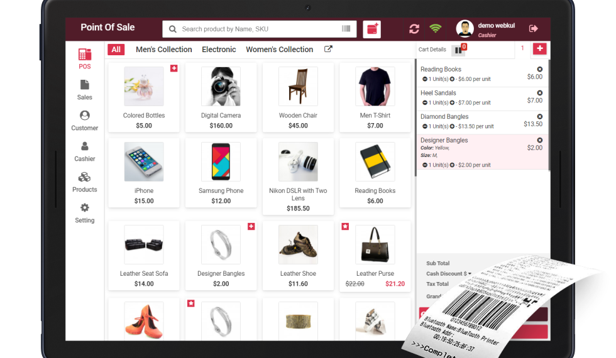
Task: Add Nikon DSLR with Two Lens
Action: tap(298, 176)
